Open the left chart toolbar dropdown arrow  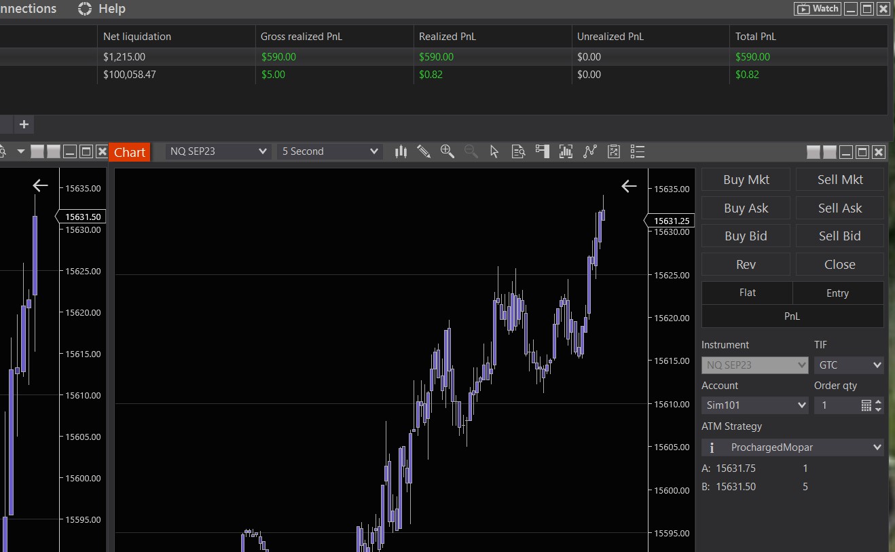tap(20, 151)
